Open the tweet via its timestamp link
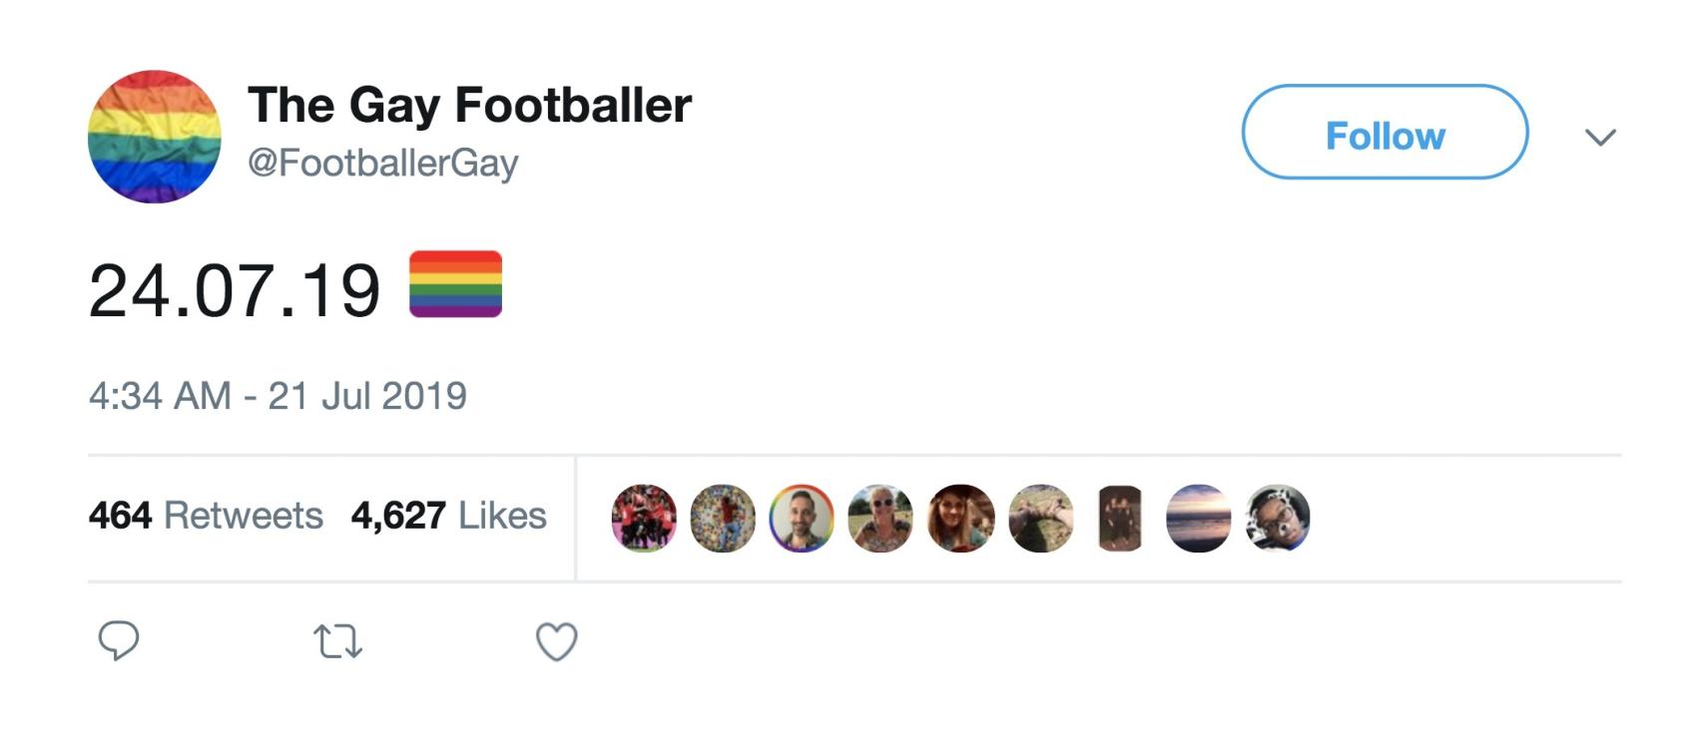 [278, 395]
